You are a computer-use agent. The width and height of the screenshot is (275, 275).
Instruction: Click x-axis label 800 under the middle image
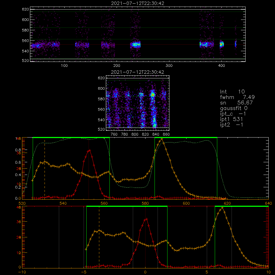point(135,134)
